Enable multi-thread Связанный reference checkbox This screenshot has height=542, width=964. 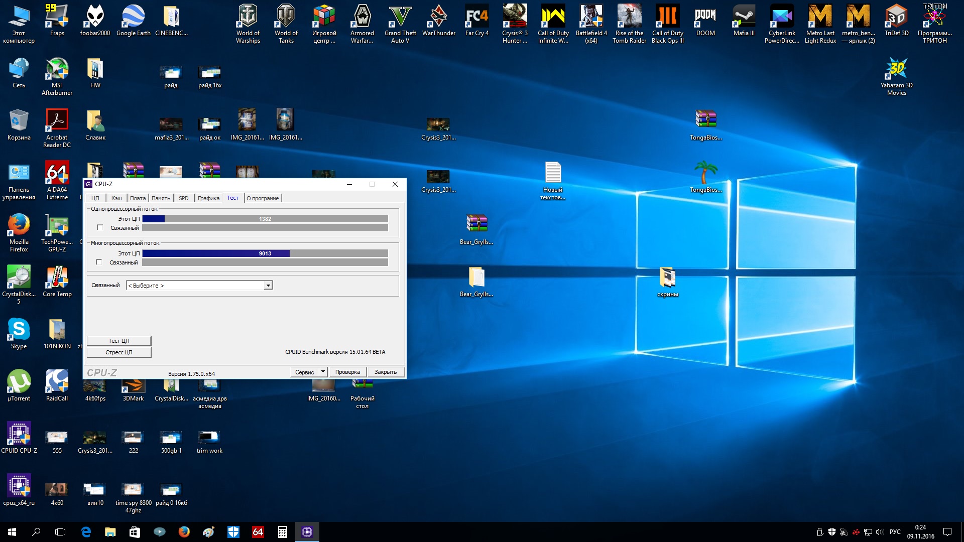pyautogui.click(x=99, y=262)
